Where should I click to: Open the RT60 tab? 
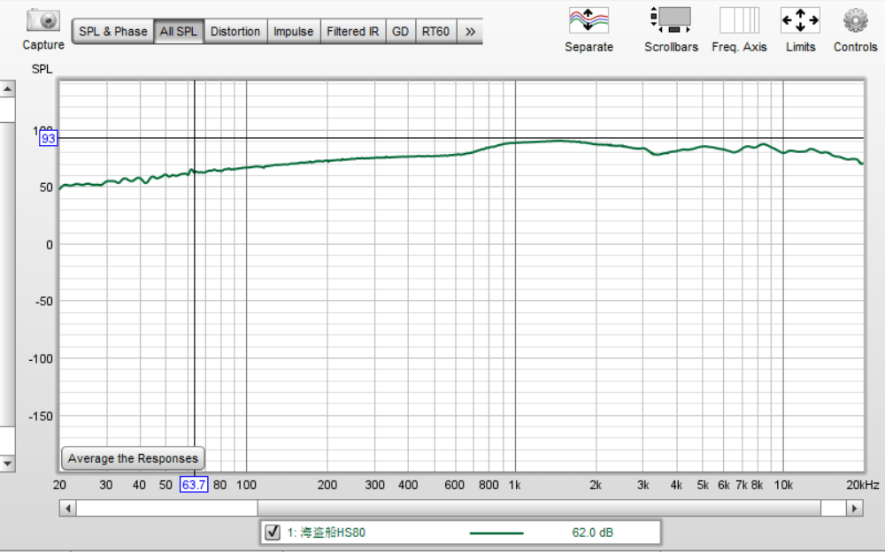pos(435,32)
